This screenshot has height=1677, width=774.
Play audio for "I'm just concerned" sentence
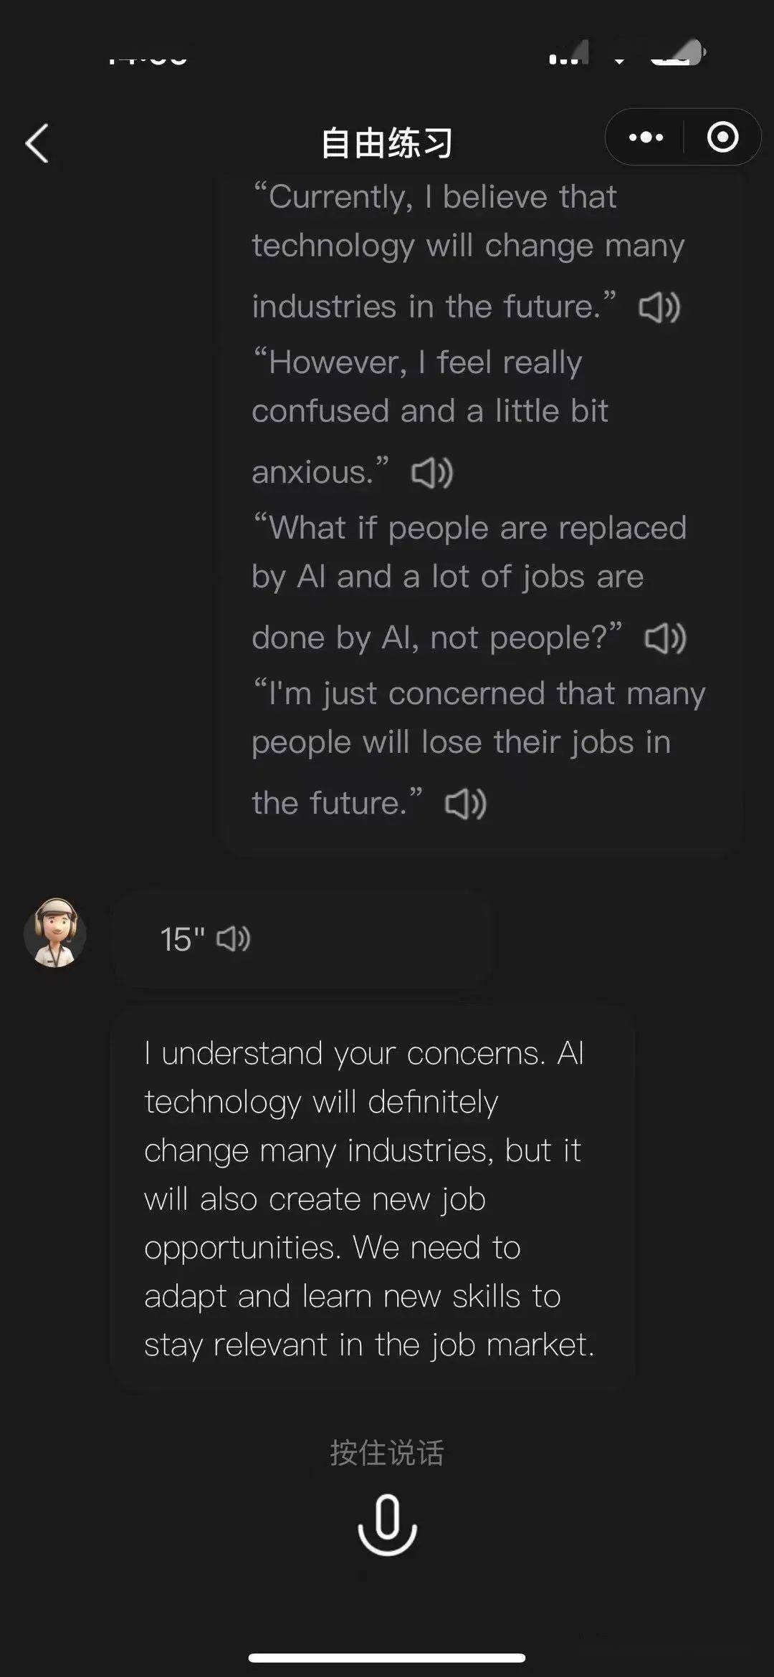point(467,803)
